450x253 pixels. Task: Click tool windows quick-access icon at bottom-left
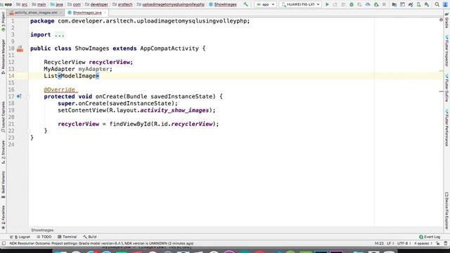click(x=4, y=243)
